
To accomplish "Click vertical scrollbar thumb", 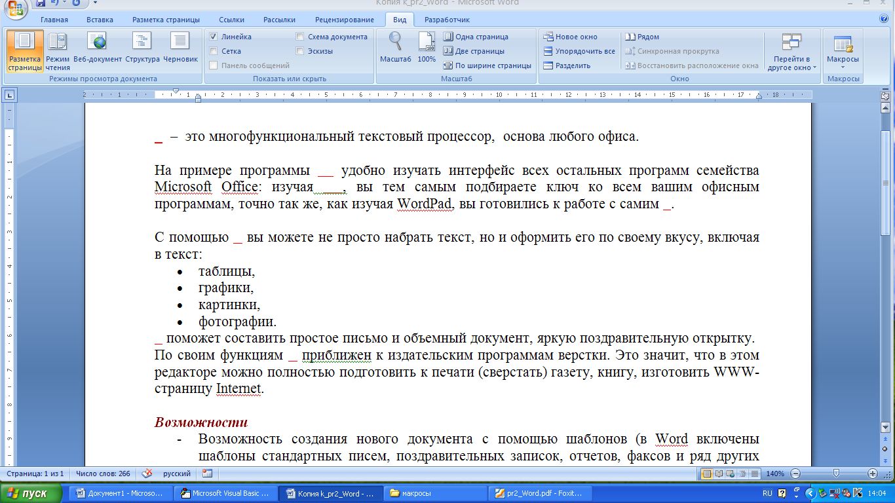I will 885,183.
